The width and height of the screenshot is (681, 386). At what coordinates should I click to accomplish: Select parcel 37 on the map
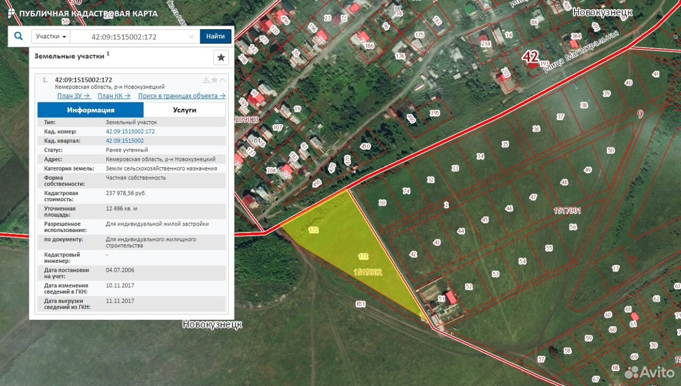click(560, 117)
